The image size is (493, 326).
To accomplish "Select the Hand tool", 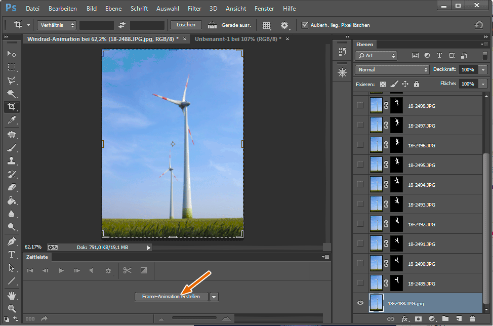I will [12, 295].
